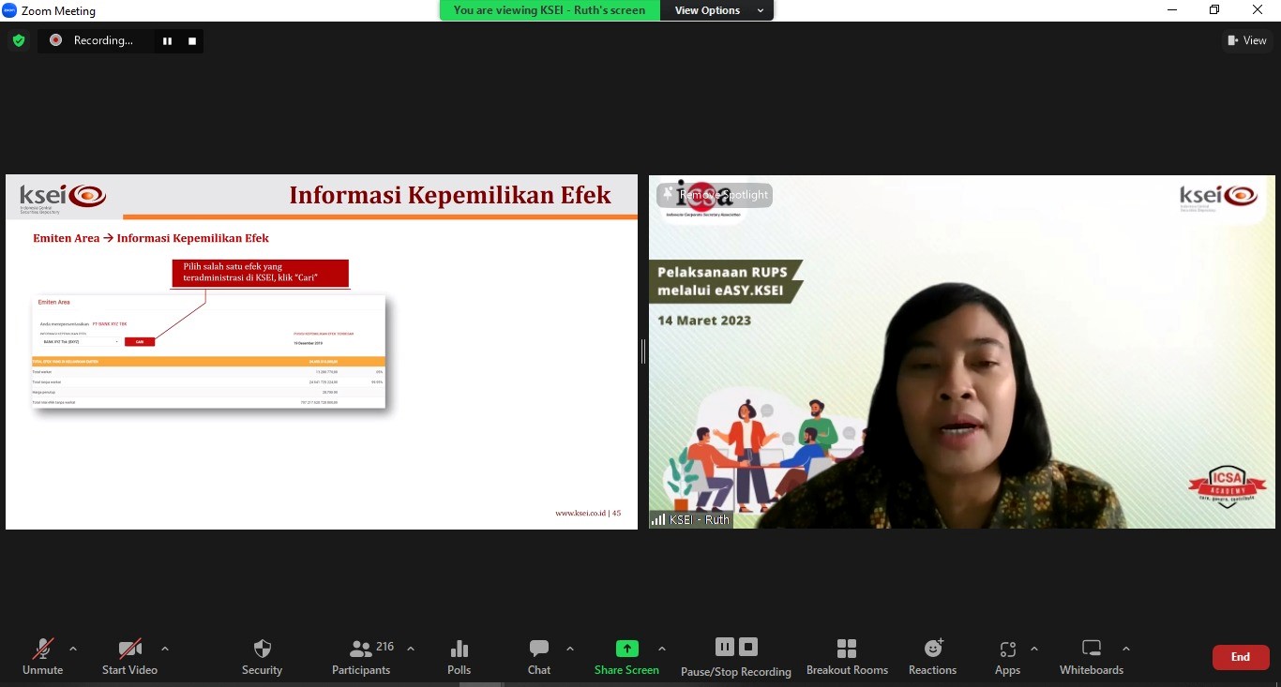Open the Participants panel
This screenshot has height=687, width=1281.
361,656
